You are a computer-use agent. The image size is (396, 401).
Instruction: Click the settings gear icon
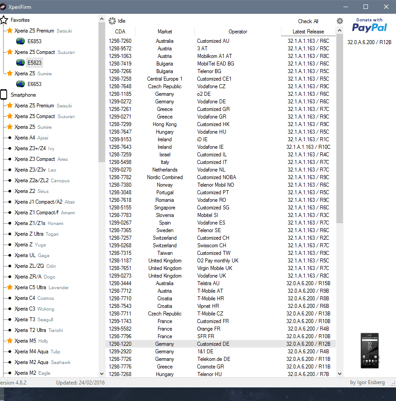point(340,21)
